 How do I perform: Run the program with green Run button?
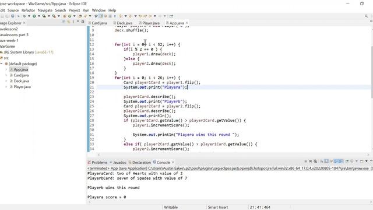tap(34, 16)
